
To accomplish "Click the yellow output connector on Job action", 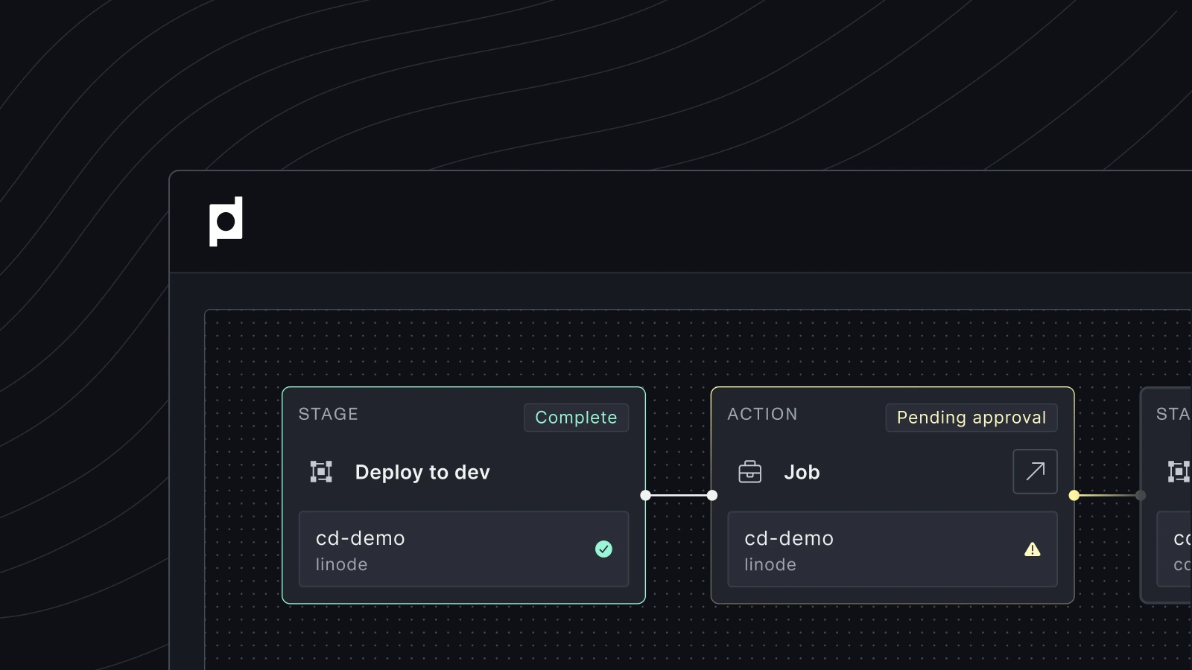I will tap(1074, 495).
